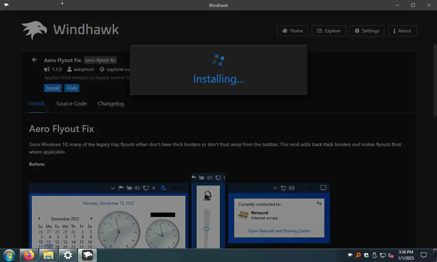437x262 pixels.
Task: Click the author icon beside aubymori
Action: pyautogui.click(x=70, y=69)
